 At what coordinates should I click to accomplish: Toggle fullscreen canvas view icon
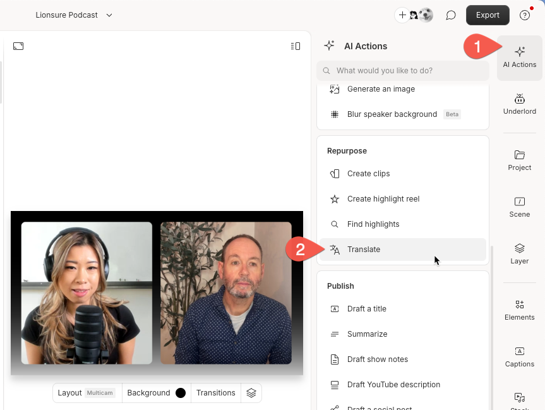(18, 46)
